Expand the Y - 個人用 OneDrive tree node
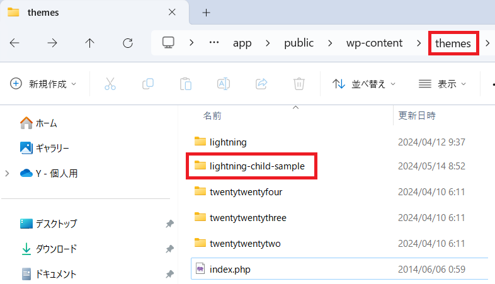 (7, 173)
